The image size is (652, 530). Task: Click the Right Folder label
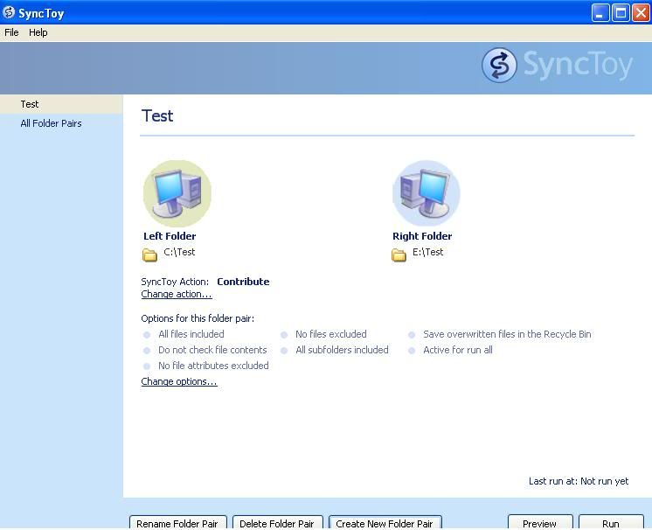pyautogui.click(x=422, y=236)
